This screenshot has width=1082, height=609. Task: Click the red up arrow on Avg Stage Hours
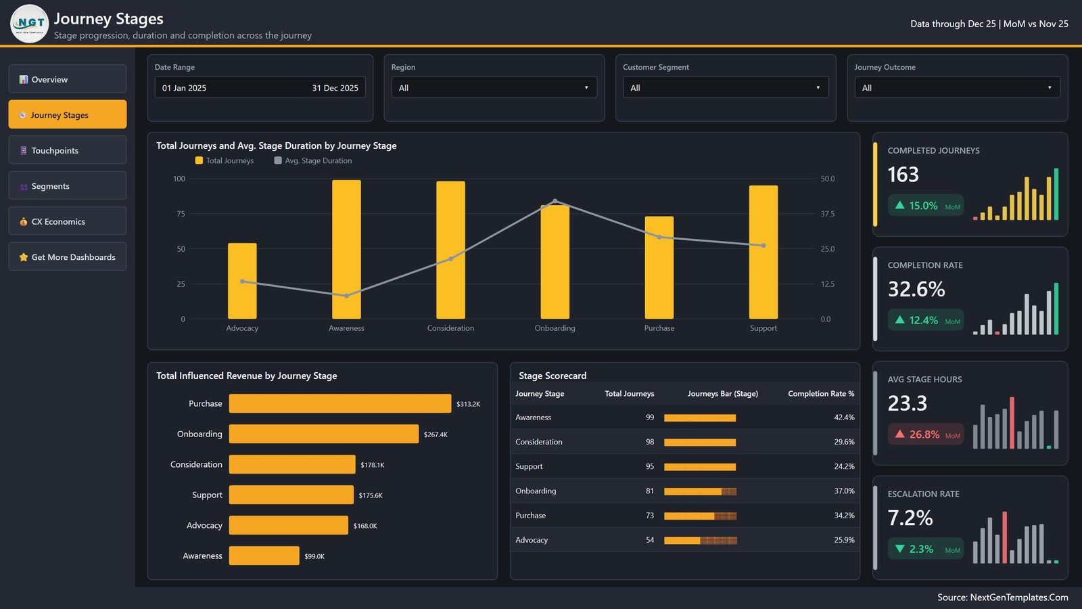pyautogui.click(x=900, y=434)
